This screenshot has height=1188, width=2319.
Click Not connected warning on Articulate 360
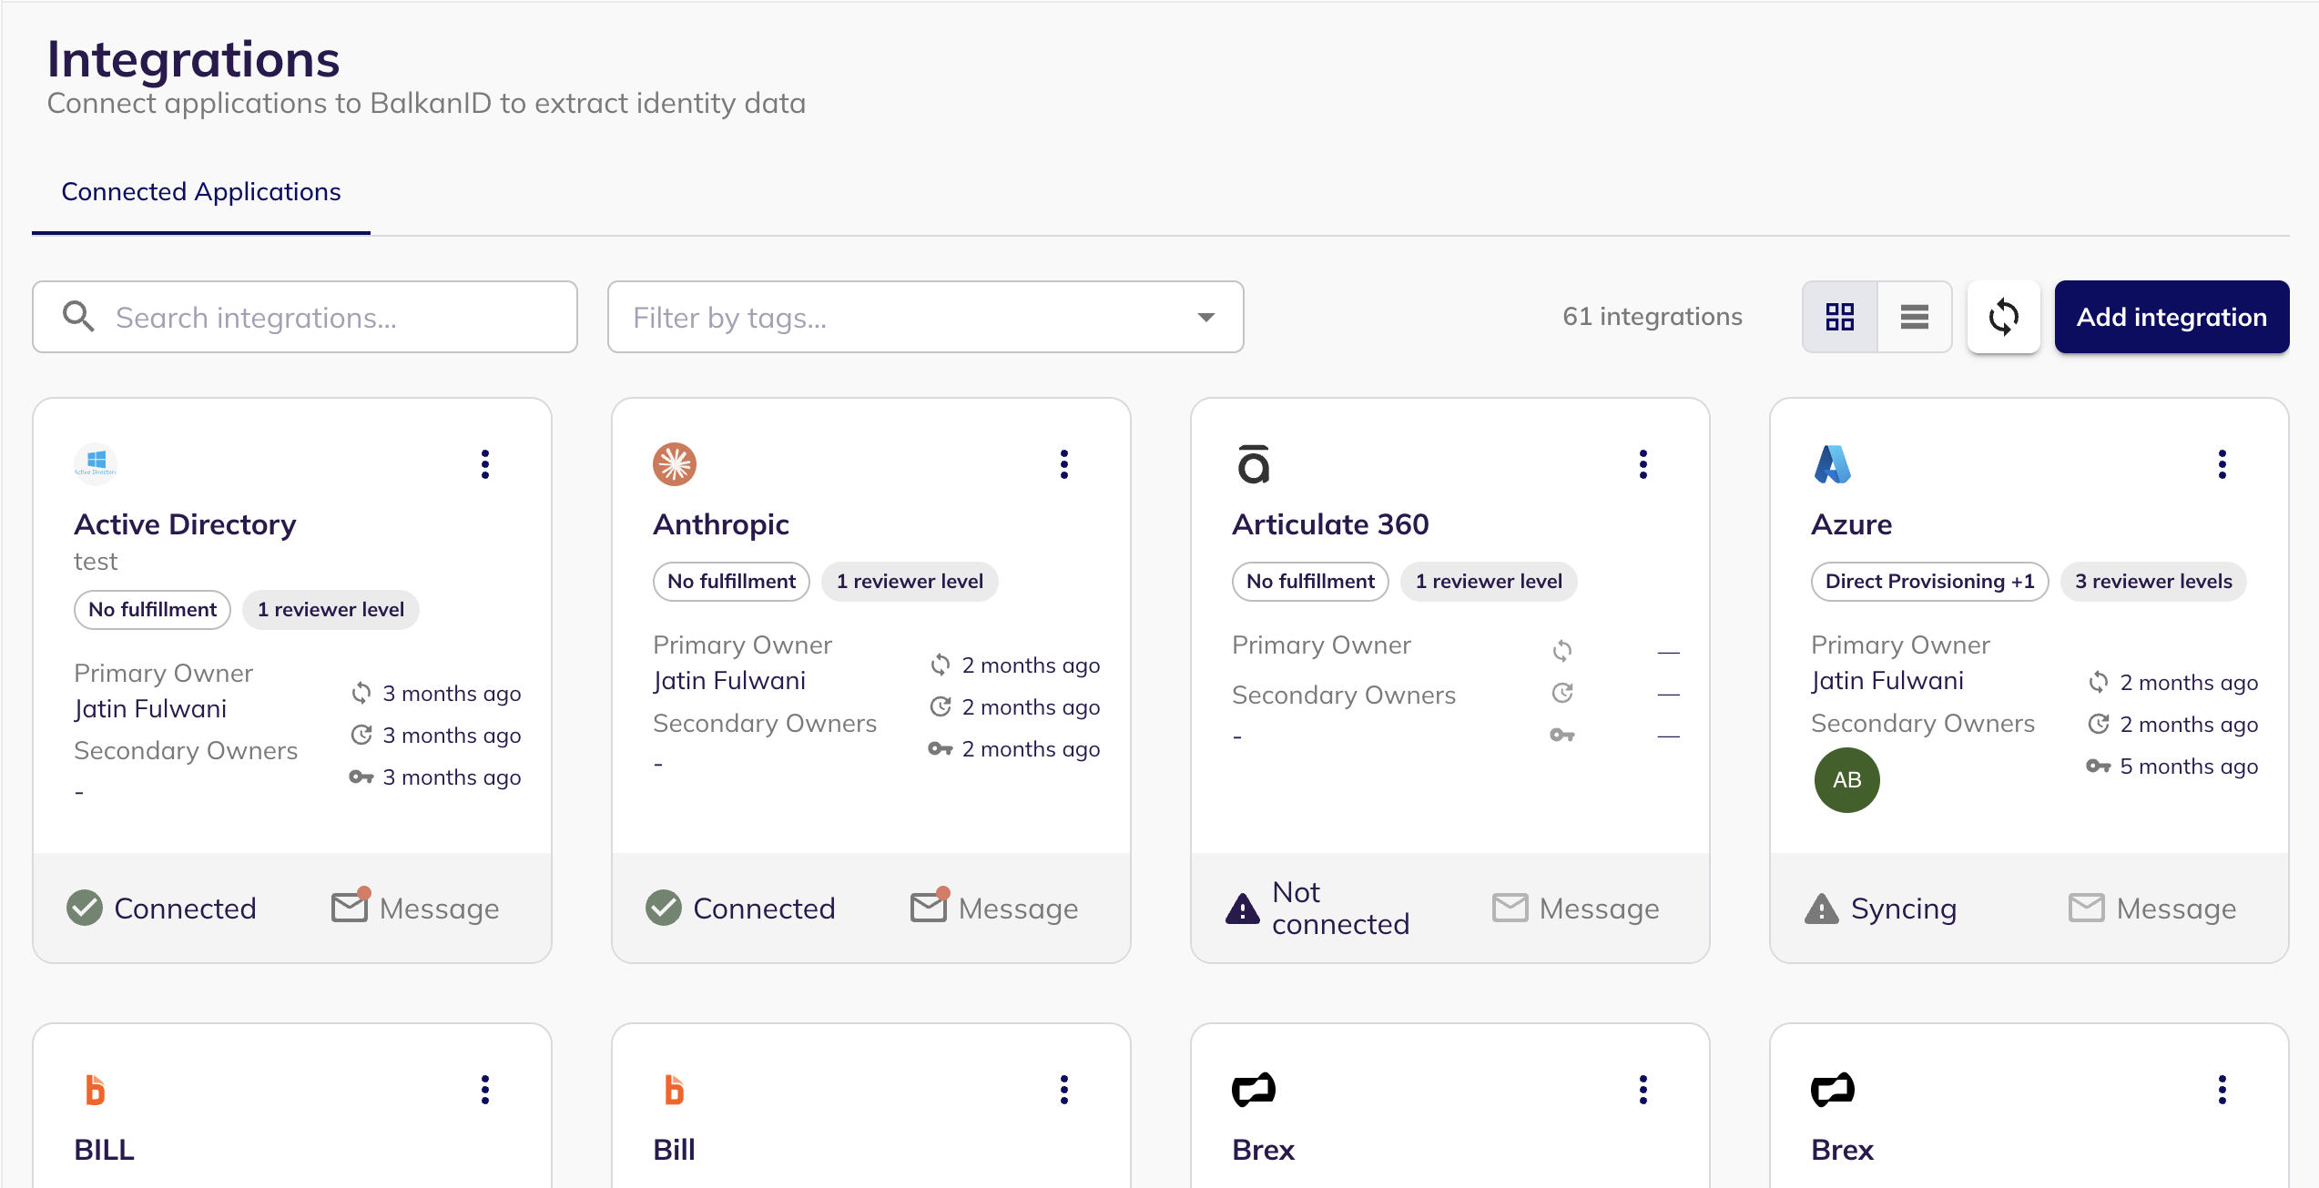pyautogui.click(x=1317, y=908)
